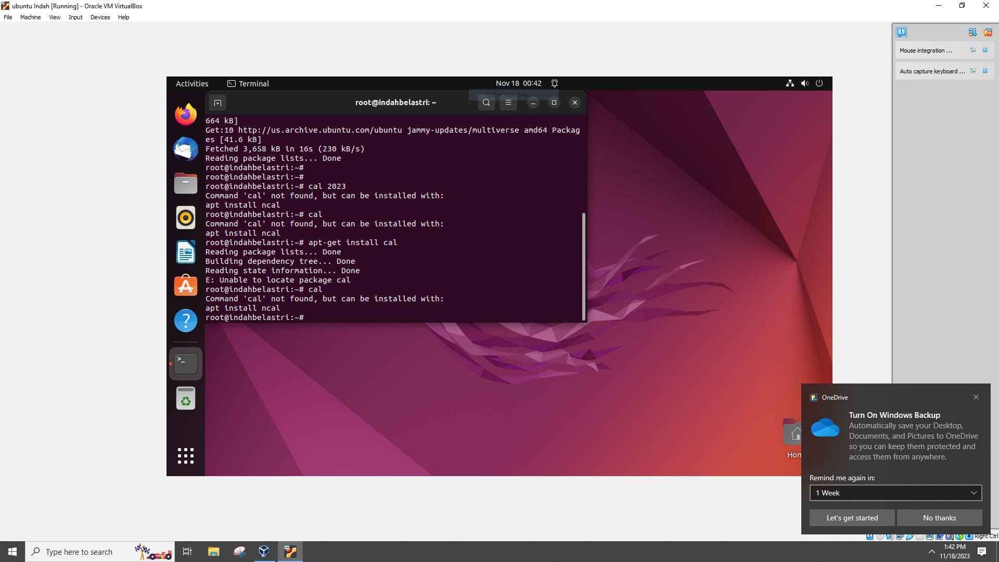This screenshot has height=562, width=999.
Task: Click the terminal title root@indahbelastri
Action: pos(395,103)
